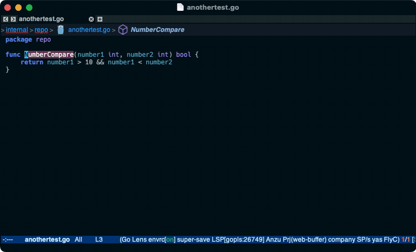416x252 pixels.
Task: Click the func keyword
Action: click(x=13, y=55)
